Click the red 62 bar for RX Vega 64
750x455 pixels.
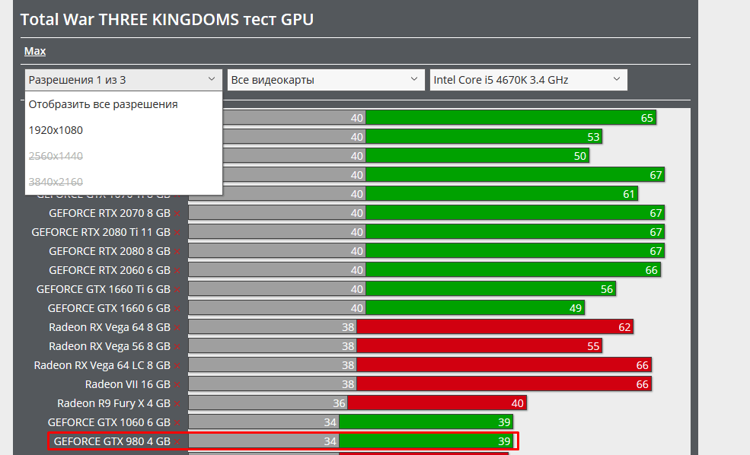pyautogui.click(x=495, y=327)
